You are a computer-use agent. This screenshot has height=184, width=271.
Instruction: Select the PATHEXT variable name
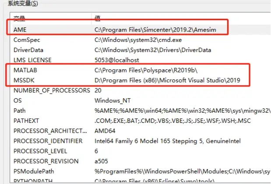pos(26,121)
